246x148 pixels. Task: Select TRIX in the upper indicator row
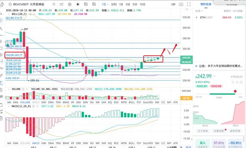point(58,102)
